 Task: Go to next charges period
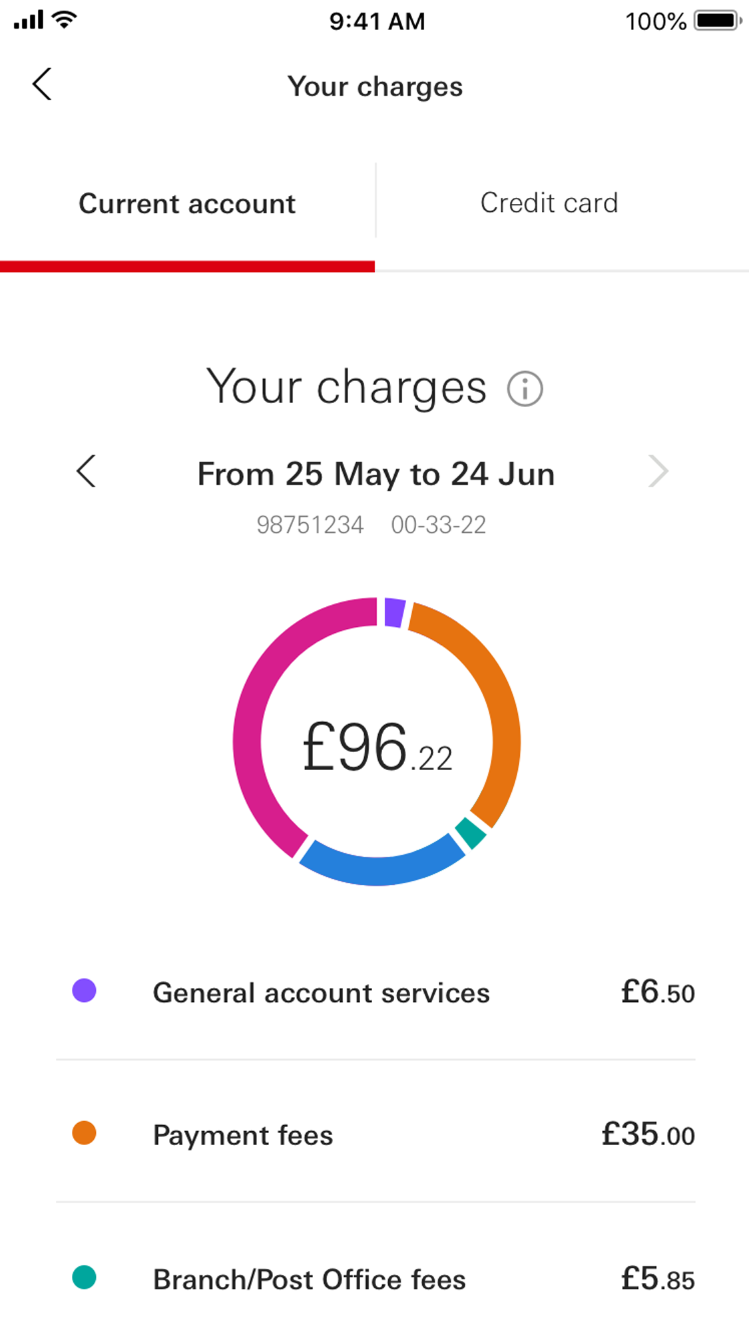tap(658, 472)
